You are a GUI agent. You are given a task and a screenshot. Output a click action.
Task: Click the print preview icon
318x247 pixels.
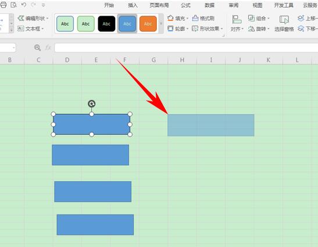click(13, 5)
